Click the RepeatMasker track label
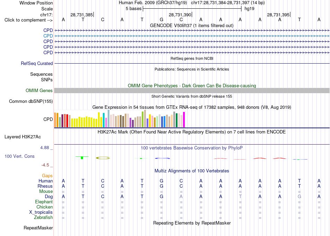 coord(38,228)
